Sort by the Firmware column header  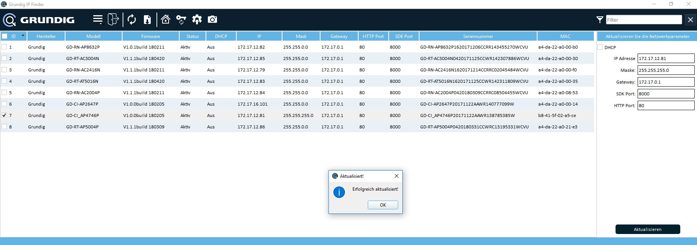tap(150, 36)
